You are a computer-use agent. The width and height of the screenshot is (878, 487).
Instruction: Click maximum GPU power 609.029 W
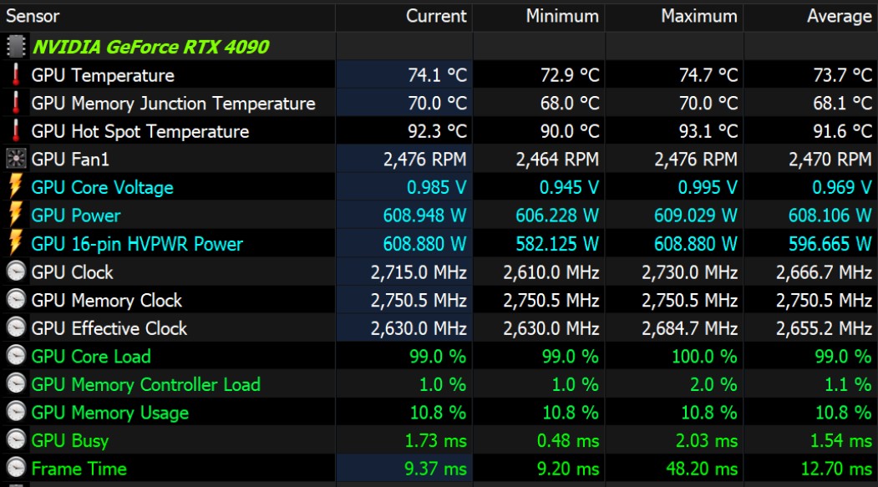(696, 216)
